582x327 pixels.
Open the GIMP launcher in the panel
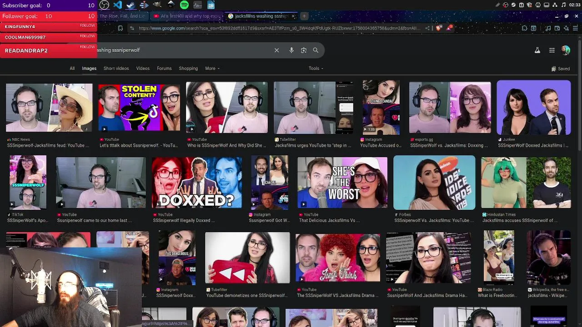[157, 5]
